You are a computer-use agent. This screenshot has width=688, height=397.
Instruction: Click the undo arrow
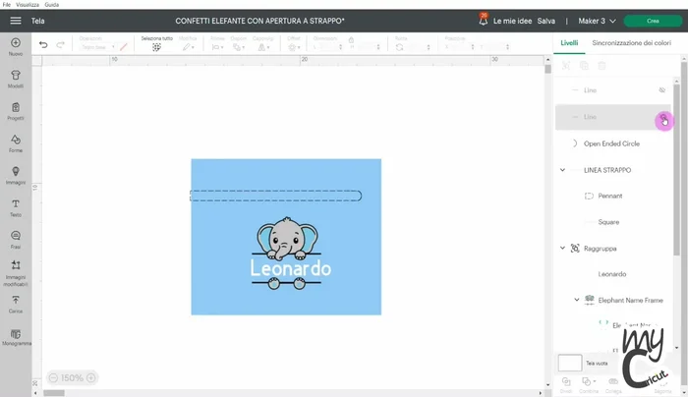point(43,44)
